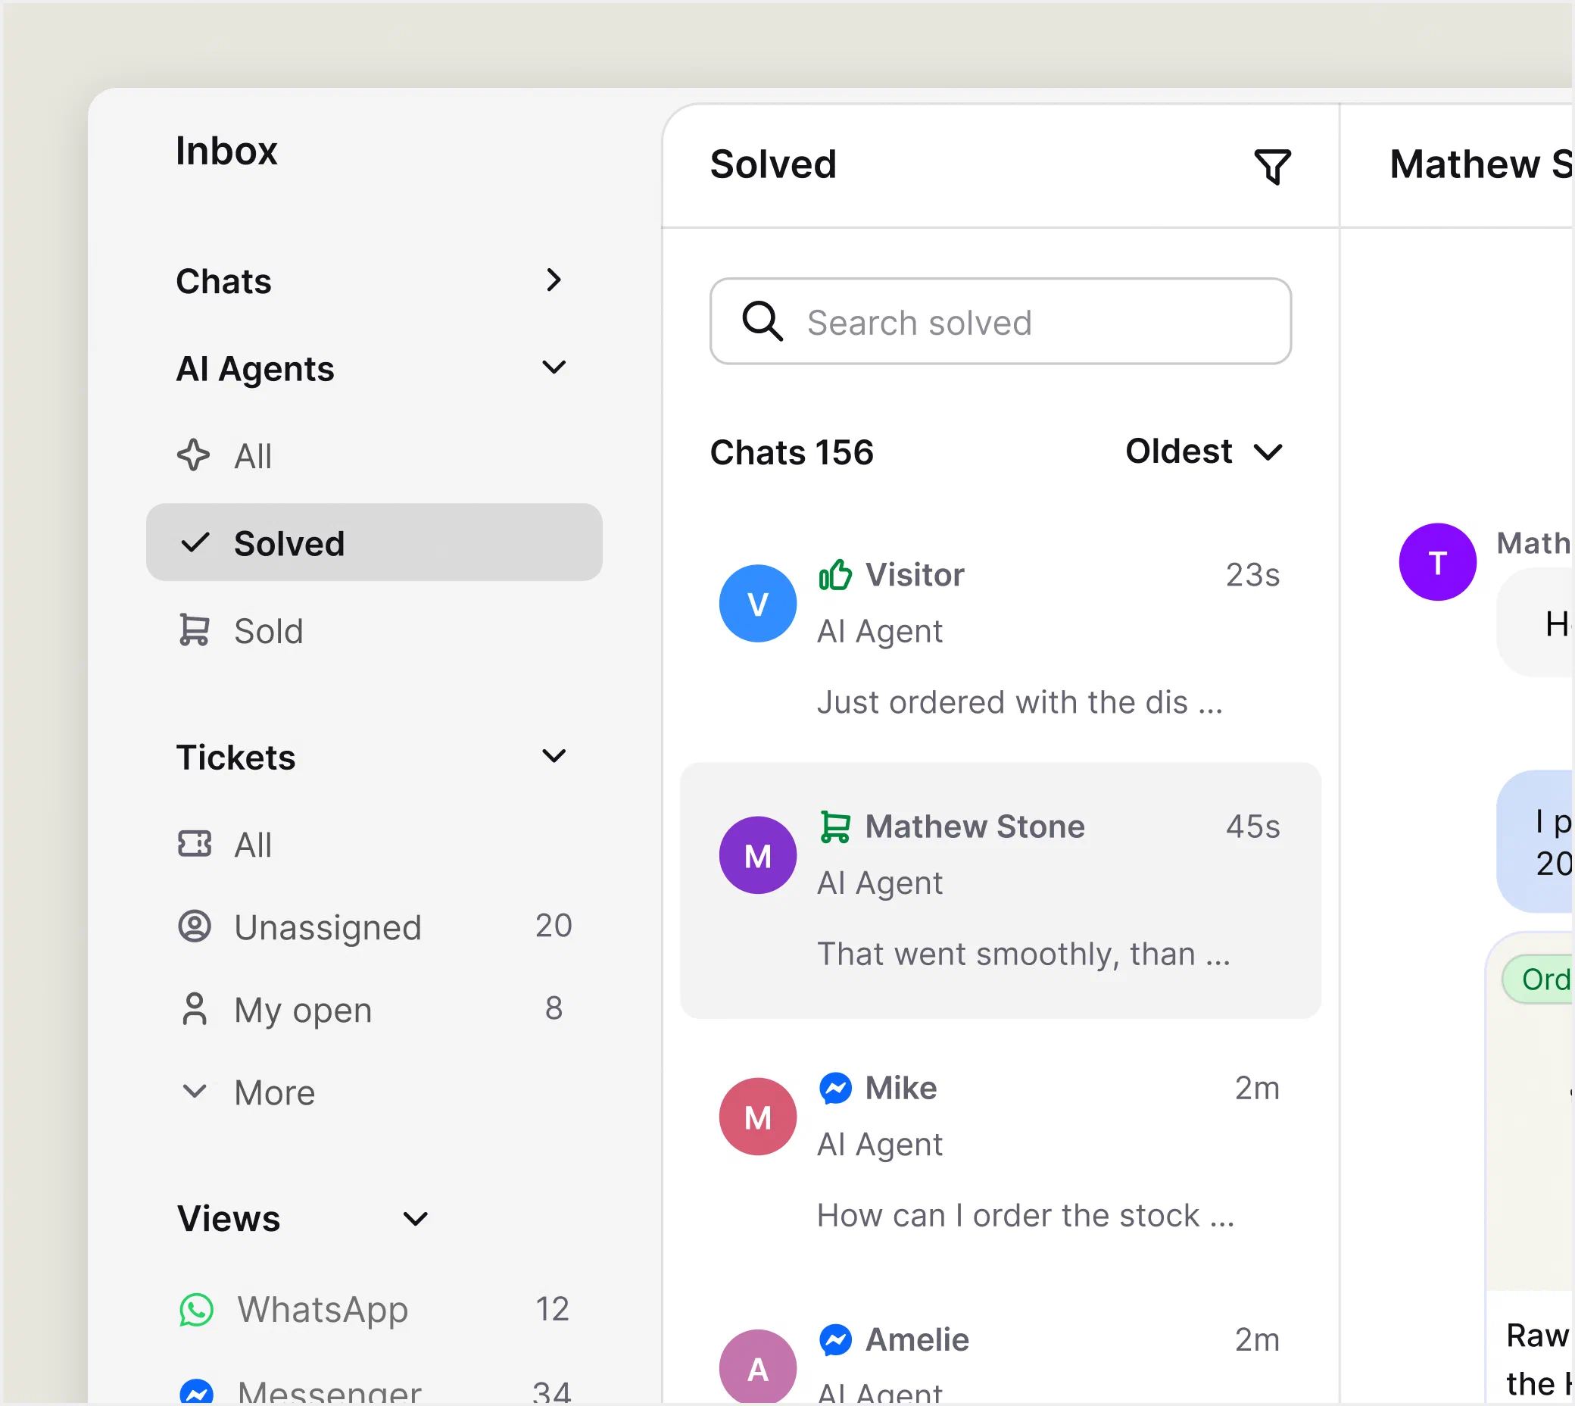
Task: Click the Messenger icon on Amelie's chat
Action: pos(835,1339)
